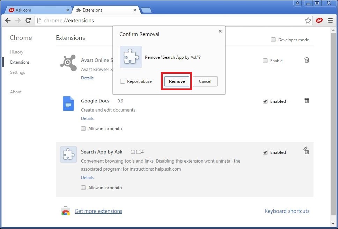Open the Keyboard shortcuts link

click(287, 211)
